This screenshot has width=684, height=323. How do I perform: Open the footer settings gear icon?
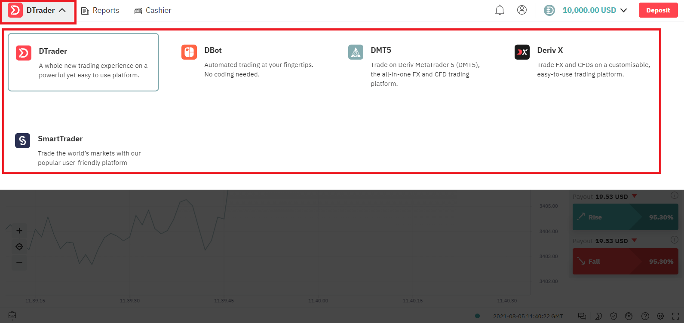pyautogui.click(x=660, y=316)
